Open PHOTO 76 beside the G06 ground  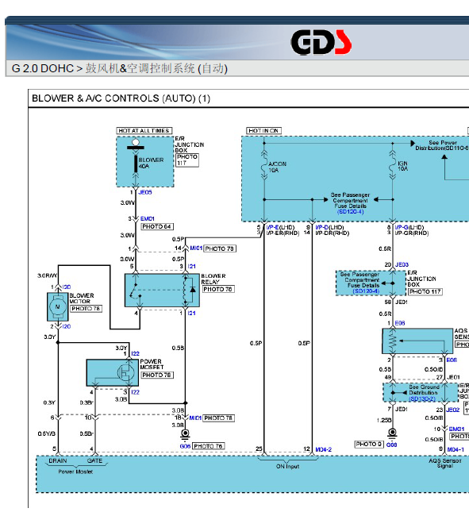click(208, 446)
